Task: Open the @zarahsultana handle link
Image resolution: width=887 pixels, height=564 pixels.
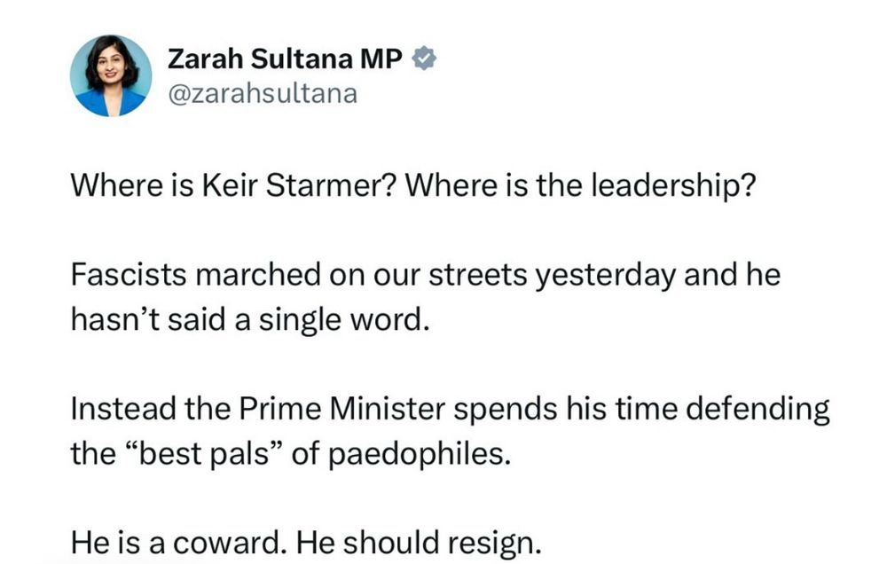Action: (263, 94)
